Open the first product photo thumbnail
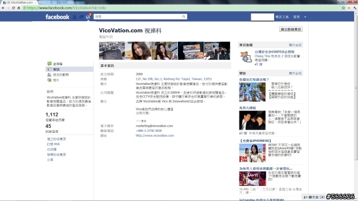Image resolution: width=358 pixels, height=201 pixels. 112,51
